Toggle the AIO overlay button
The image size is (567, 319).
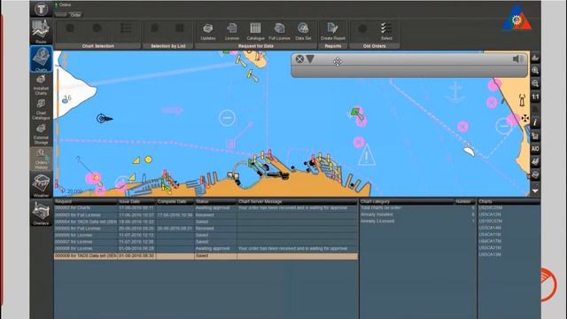pos(535,149)
